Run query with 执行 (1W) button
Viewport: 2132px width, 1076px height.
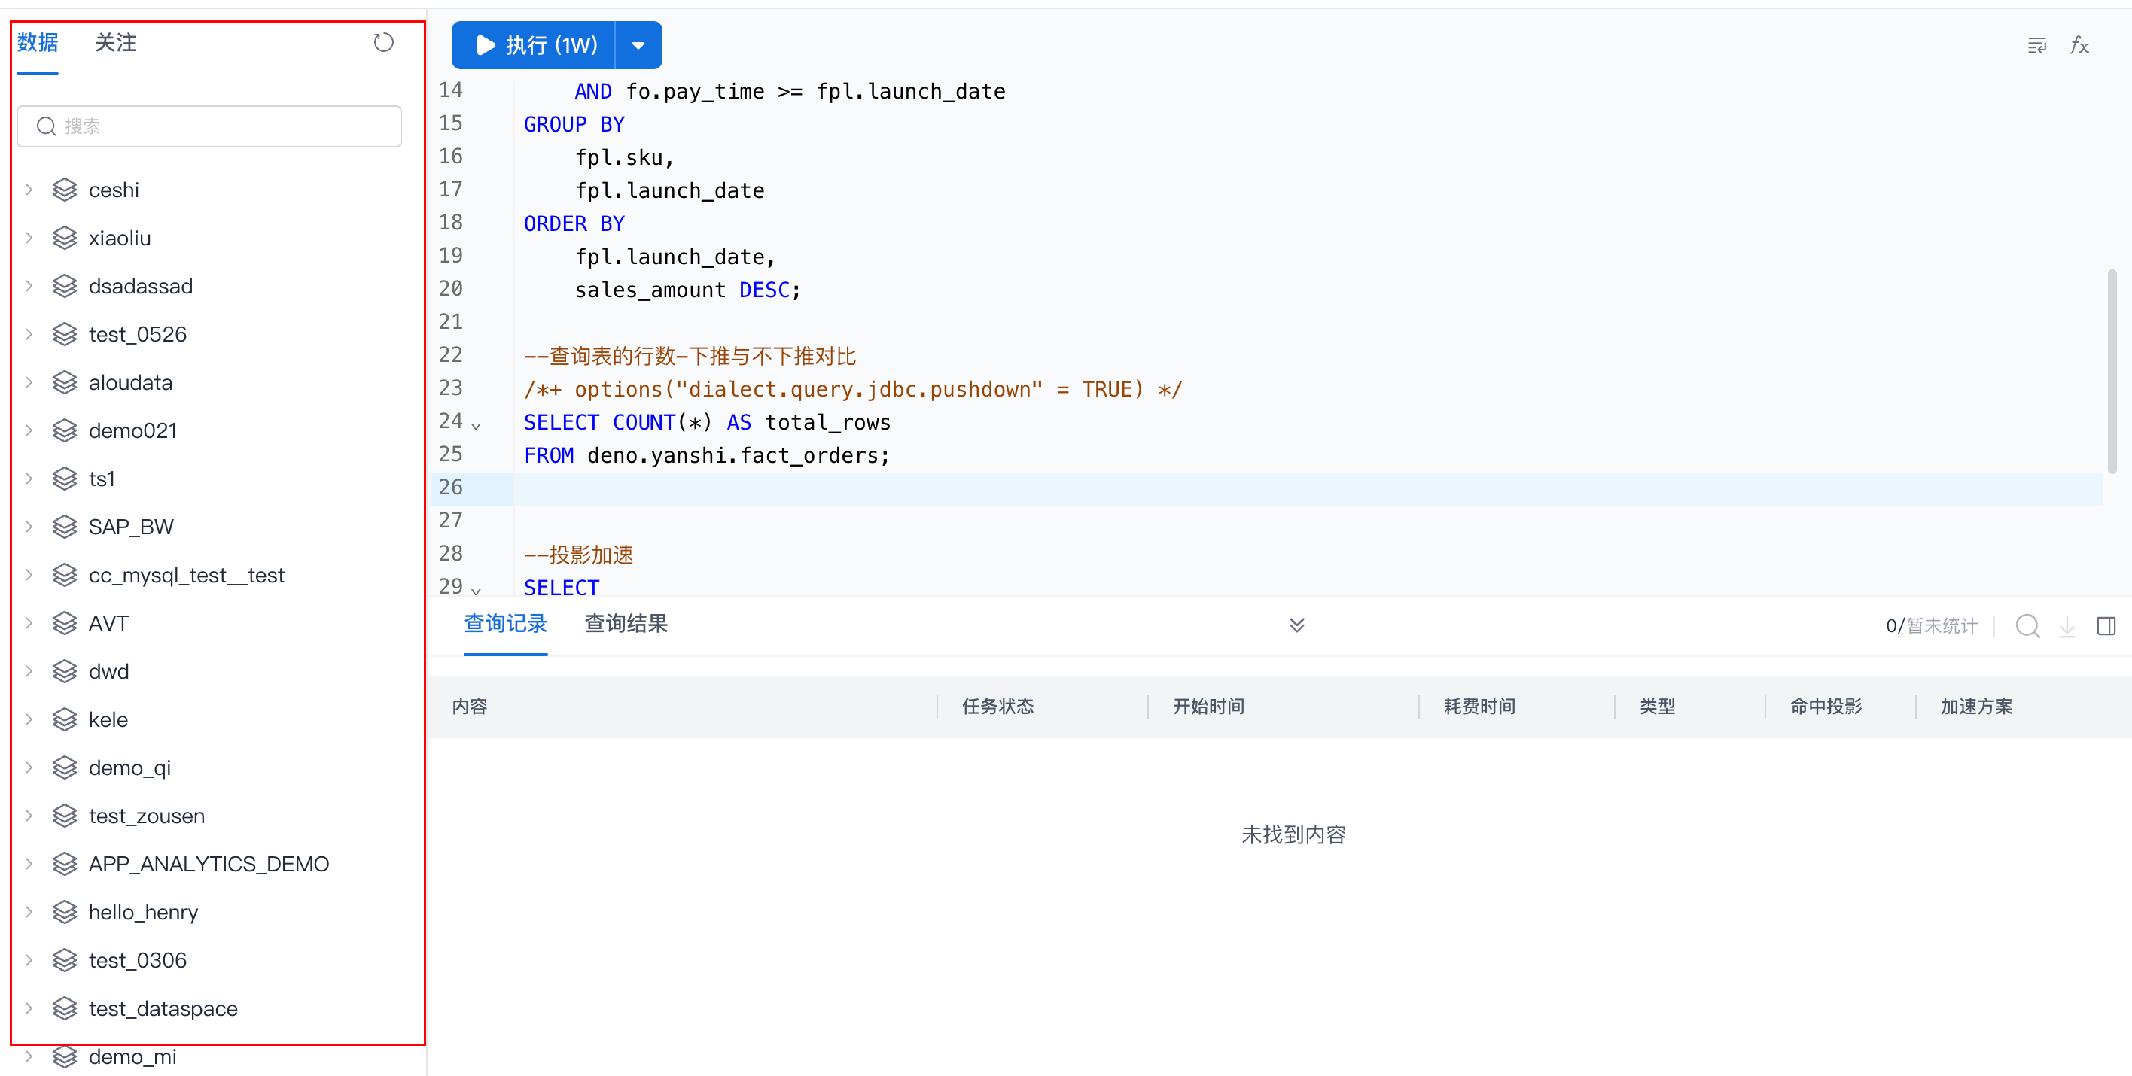(x=535, y=45)
